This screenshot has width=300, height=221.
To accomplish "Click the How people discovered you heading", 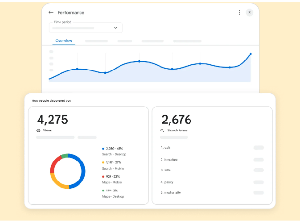I will click(51, 100).
